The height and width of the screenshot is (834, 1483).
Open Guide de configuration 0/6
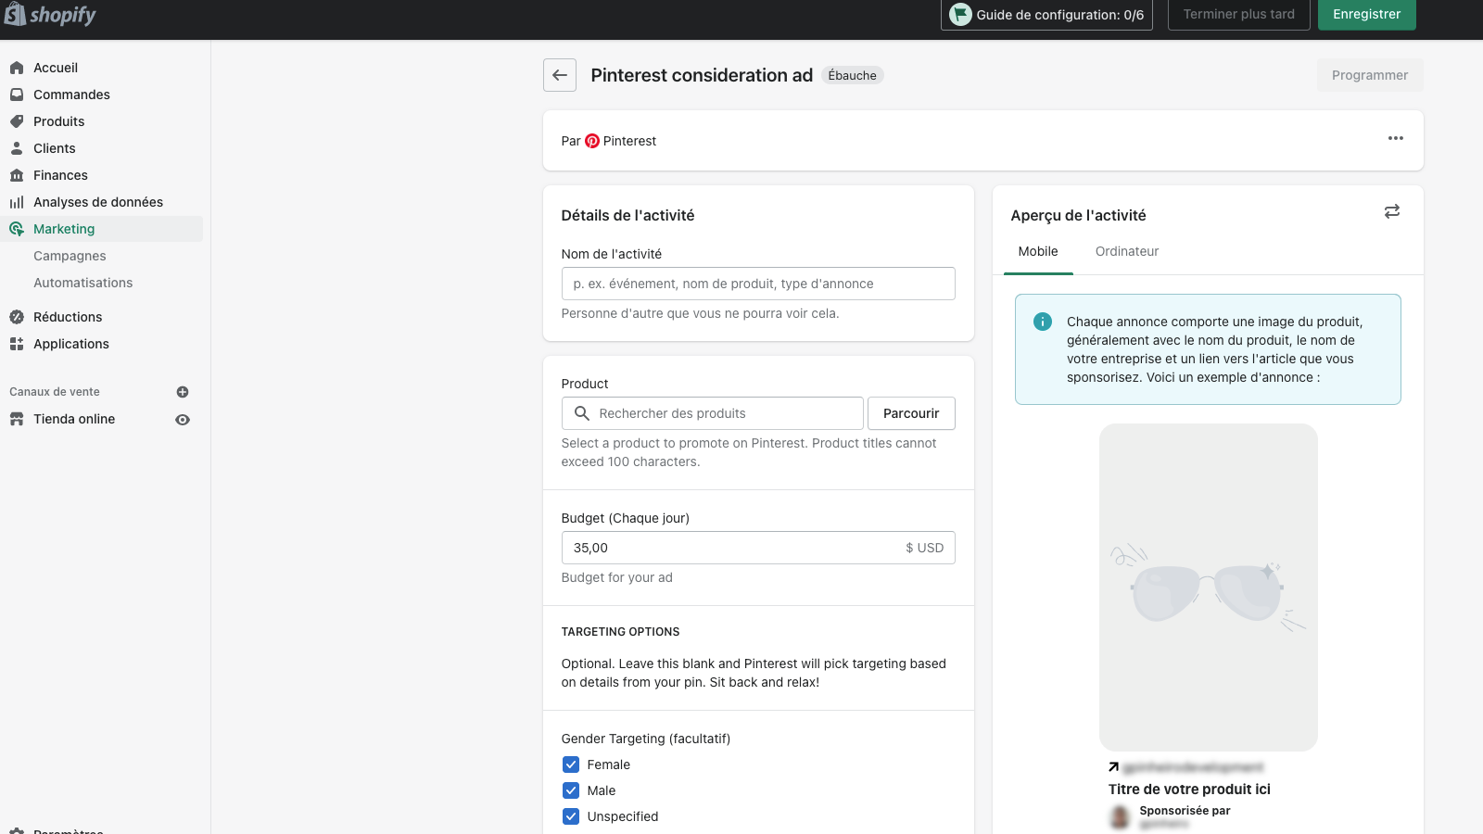coord(1047,15)
